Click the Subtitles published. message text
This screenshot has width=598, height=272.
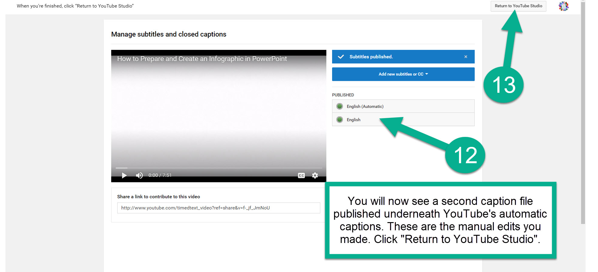371,57
